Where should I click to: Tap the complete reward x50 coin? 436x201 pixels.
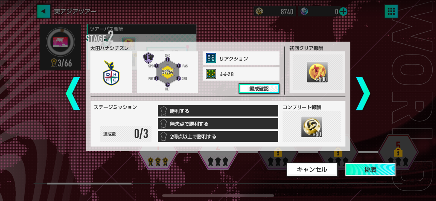coord(311,127)
